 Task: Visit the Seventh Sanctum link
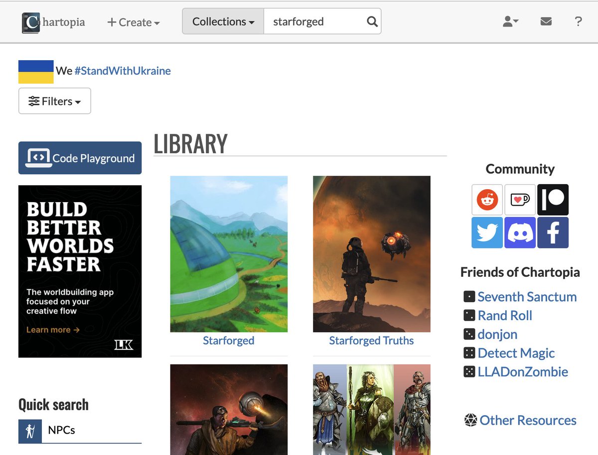point(527,297)
